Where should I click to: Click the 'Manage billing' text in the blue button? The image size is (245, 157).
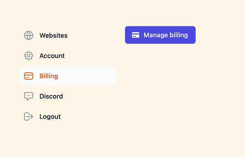tap(166, 35)
